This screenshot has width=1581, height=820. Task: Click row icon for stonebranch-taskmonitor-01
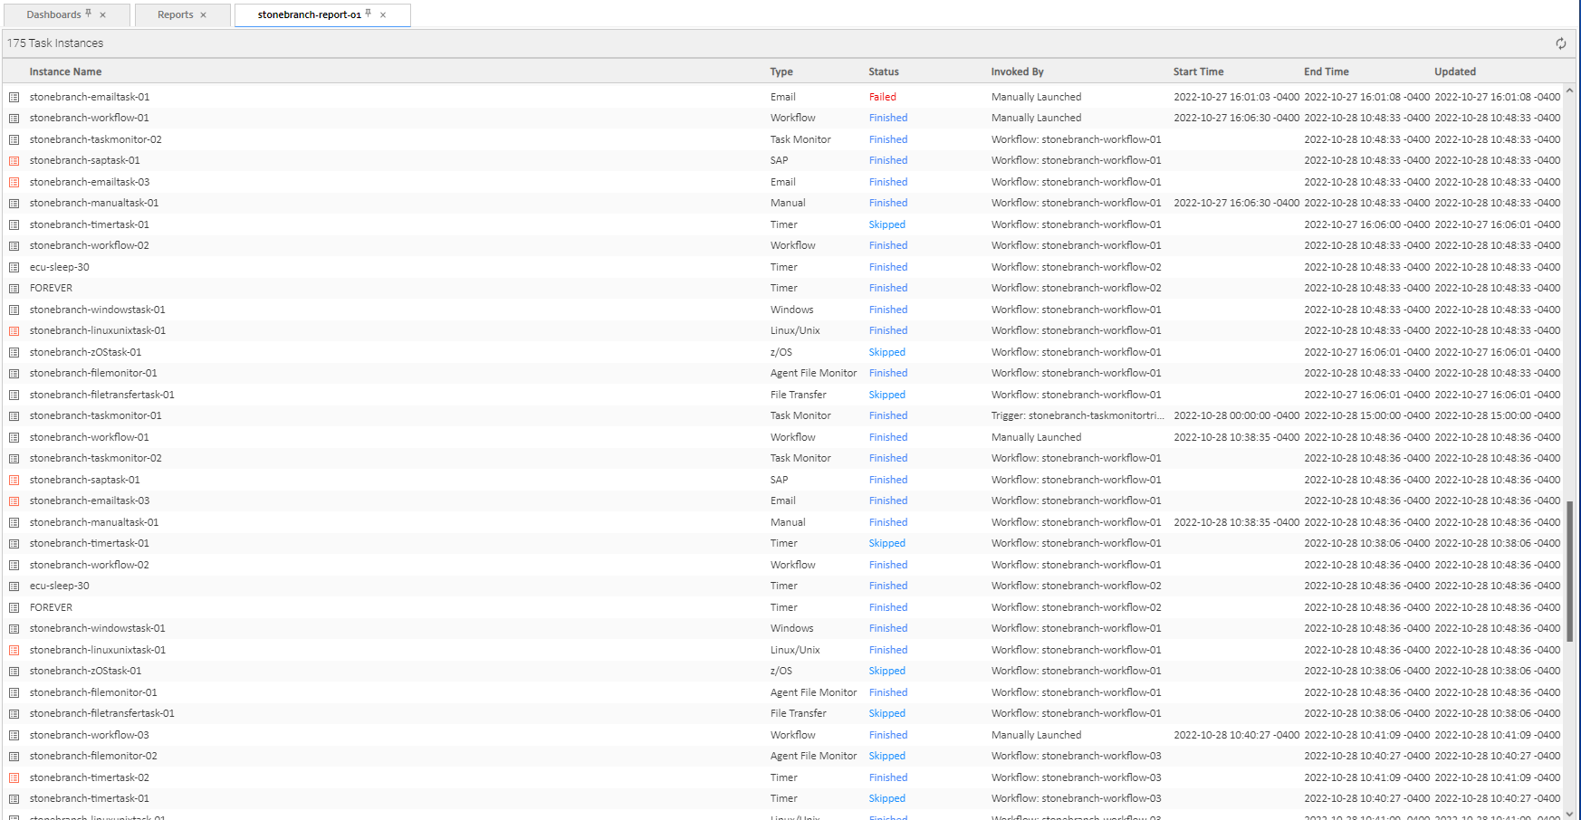pyautogui.click(x=14, y=416)
